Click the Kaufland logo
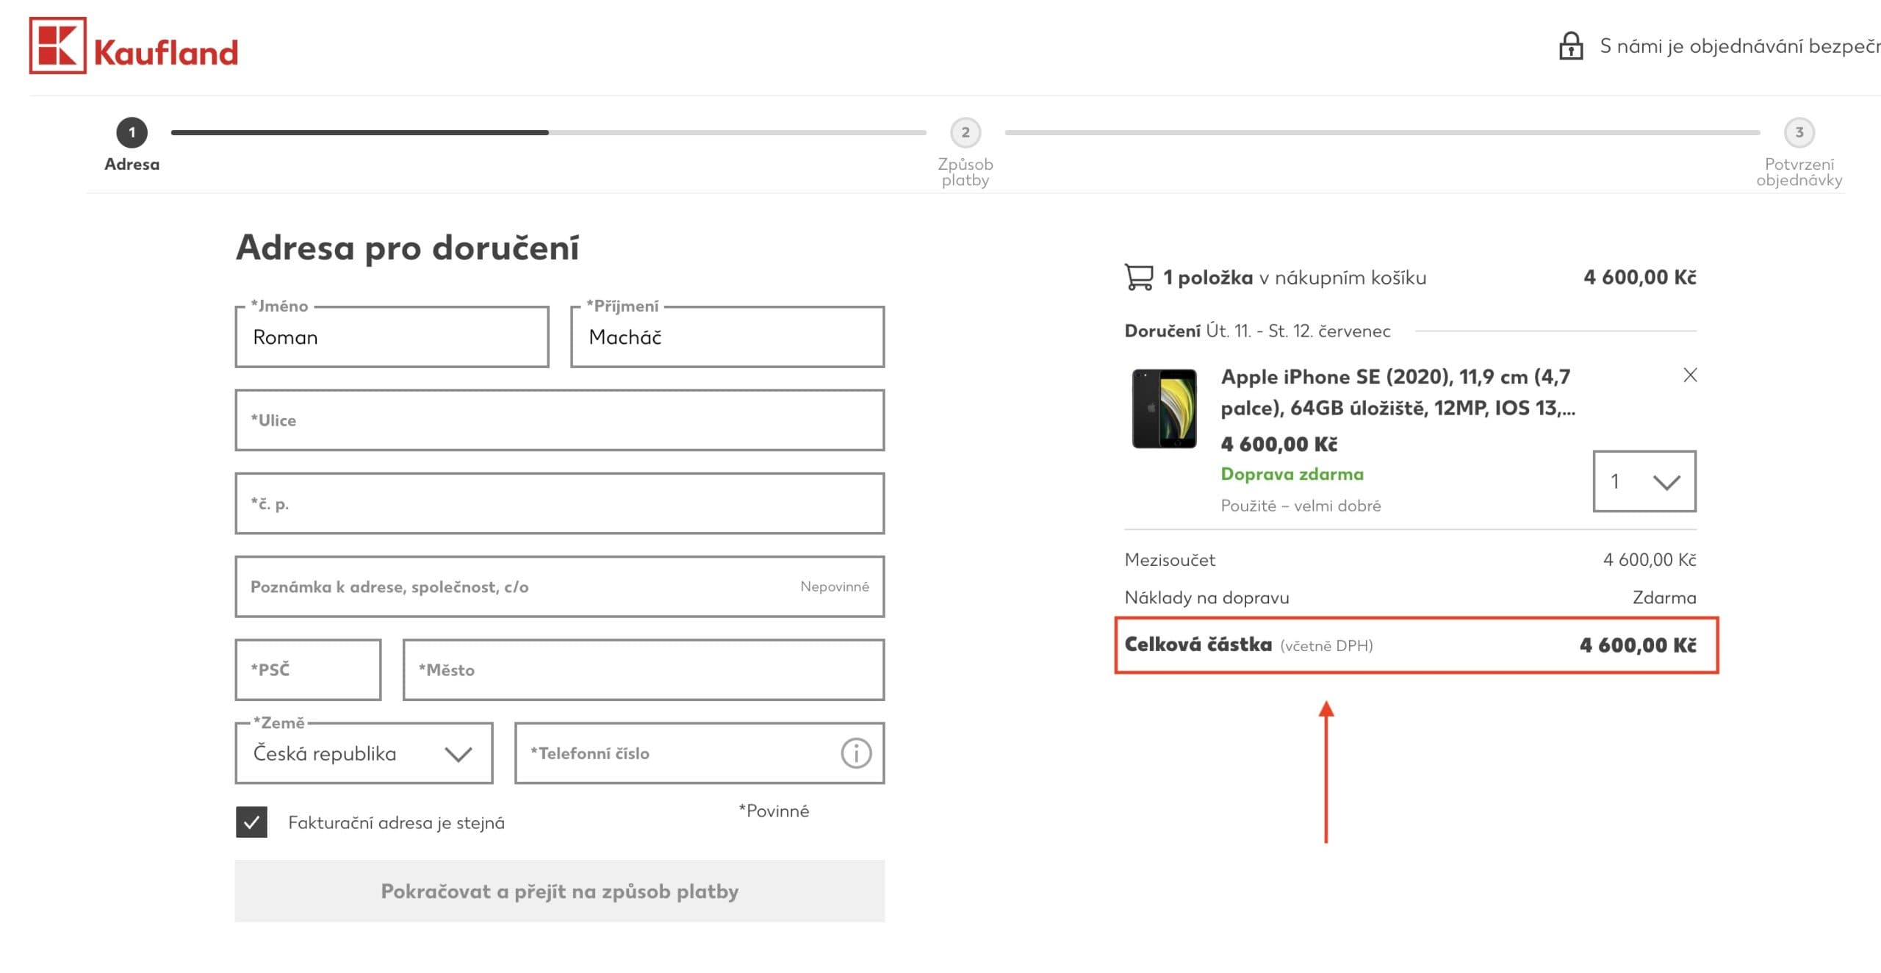The height and width of the screenshot is (973, 1881). (134, 46)
